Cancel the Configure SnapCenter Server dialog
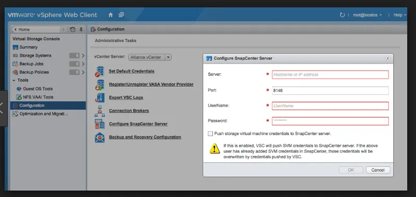 (378, 170)
